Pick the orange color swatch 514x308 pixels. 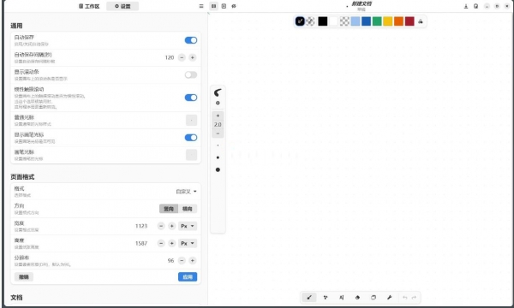398,21
